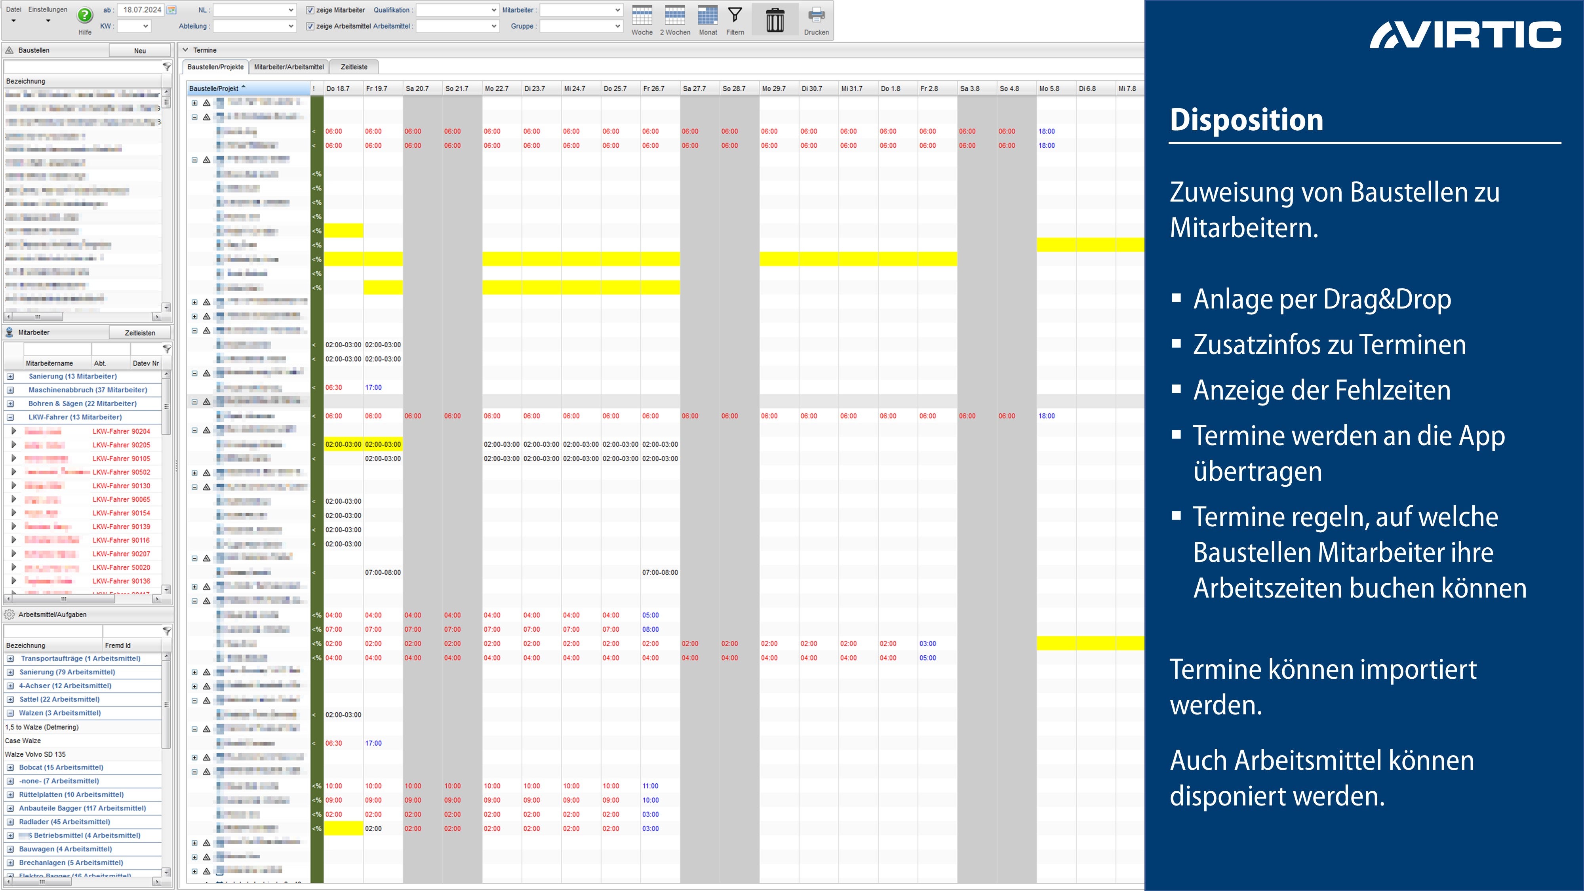Click the green Hilfe question mark icon
This screenshot has height=891, width=1584.
point(84,15)
